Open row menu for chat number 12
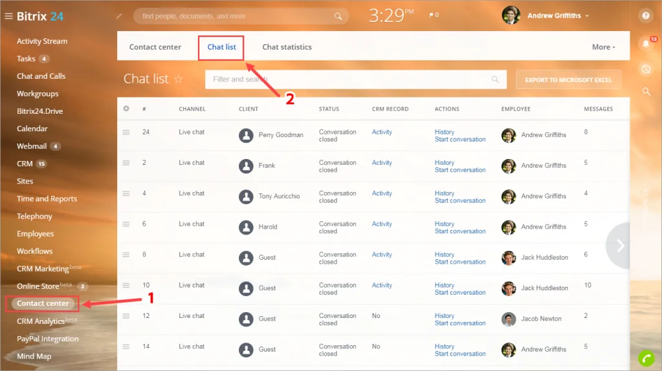662x371 pixels. [126, 316]
